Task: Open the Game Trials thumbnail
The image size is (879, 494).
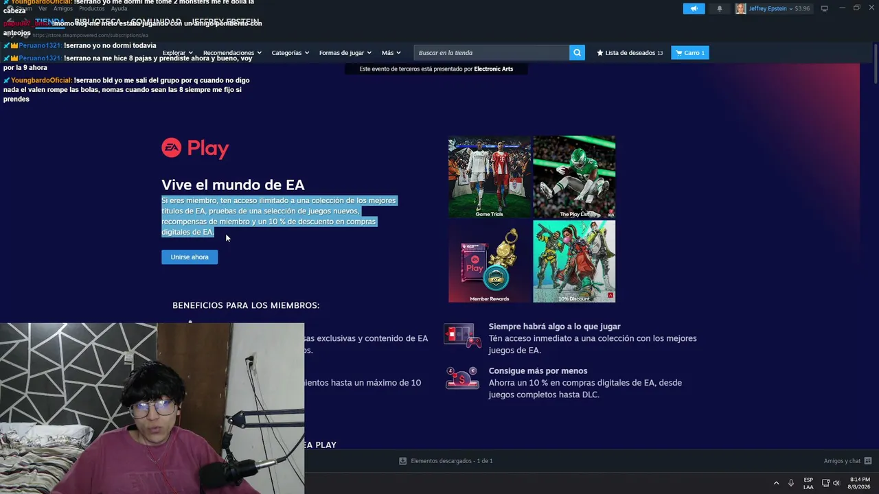Action: pos(490,177)
